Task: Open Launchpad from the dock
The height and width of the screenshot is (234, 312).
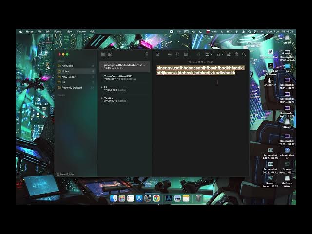Action: tap(122, 198)
